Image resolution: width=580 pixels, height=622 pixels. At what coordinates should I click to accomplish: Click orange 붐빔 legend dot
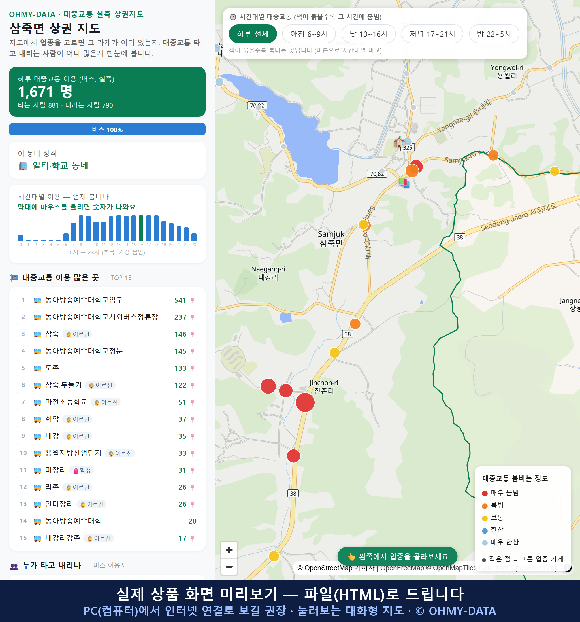(x=485, y=506)
